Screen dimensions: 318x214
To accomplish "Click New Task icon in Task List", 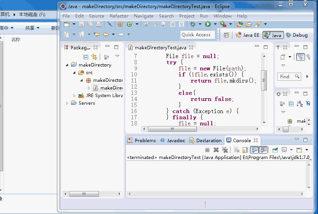I will click(x=283, y=57).
